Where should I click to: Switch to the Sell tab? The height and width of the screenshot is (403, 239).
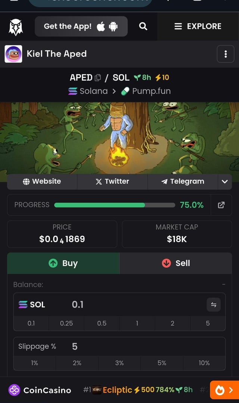pyautogui.click(x=176, y=263)
